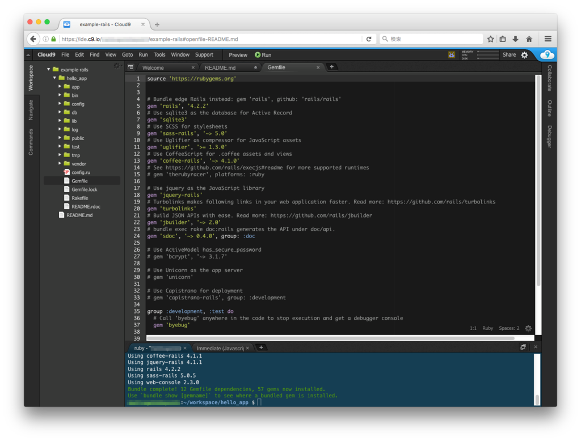Image resolution: width=581 pixels, height=441 pixels.
Task: Close the Welcome tab
Action: click(x=193, y=67)
